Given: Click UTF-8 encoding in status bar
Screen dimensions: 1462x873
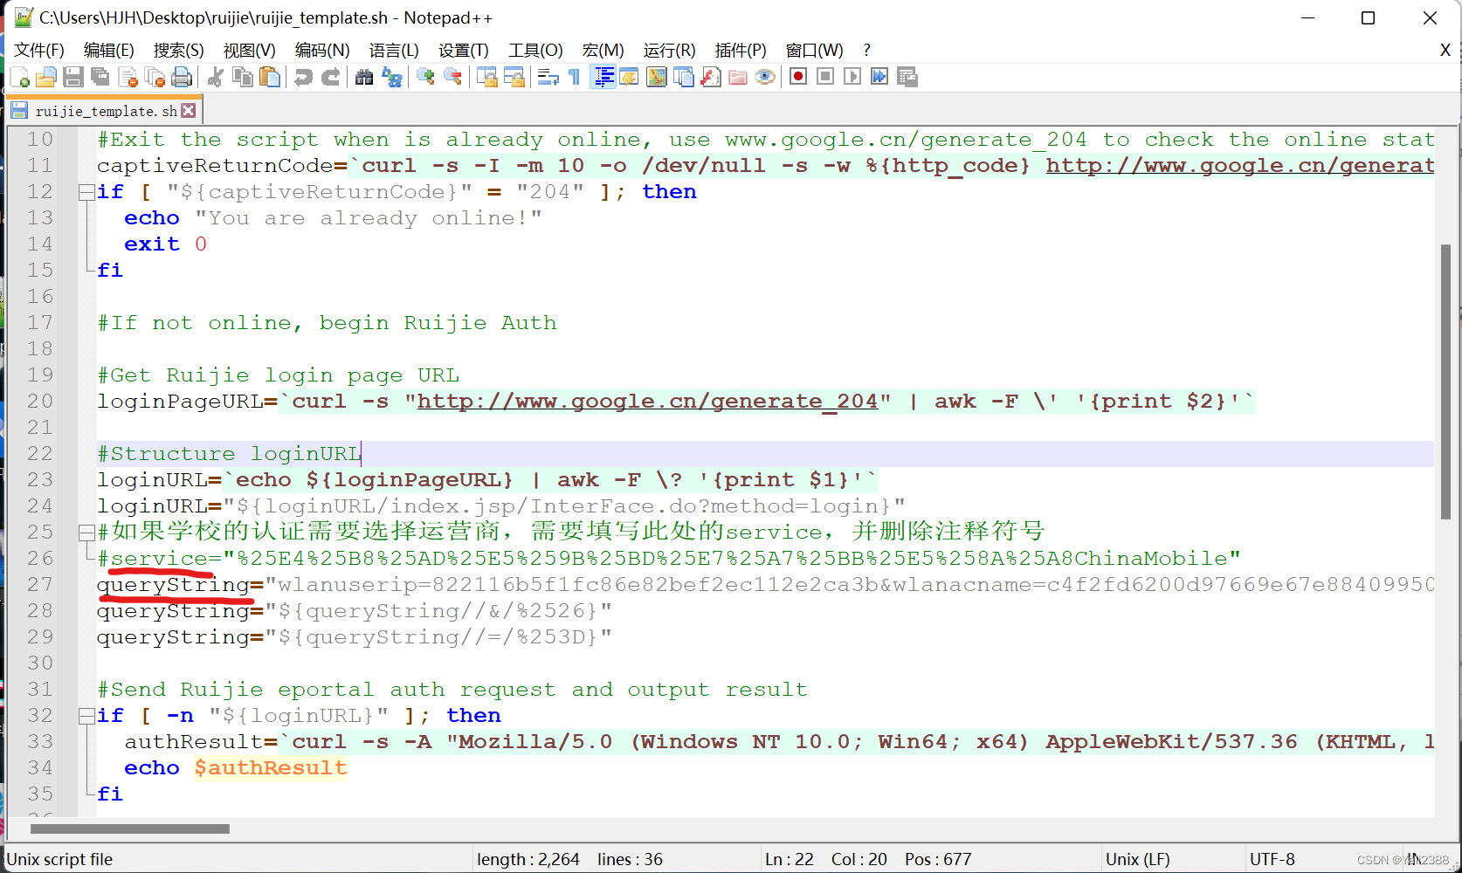Looking at the screenshot, I should tap(1272, 859).
